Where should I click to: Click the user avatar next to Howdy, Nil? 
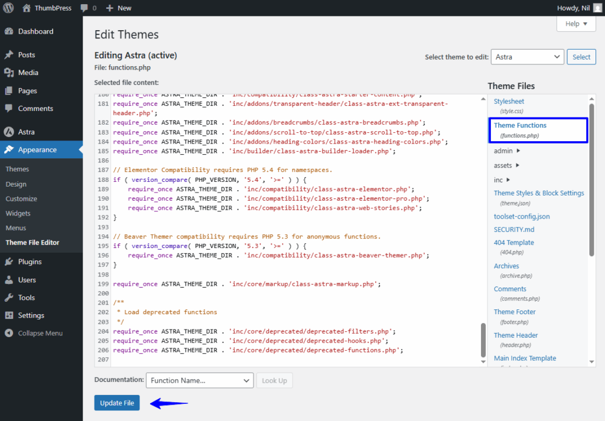(597, 8)
